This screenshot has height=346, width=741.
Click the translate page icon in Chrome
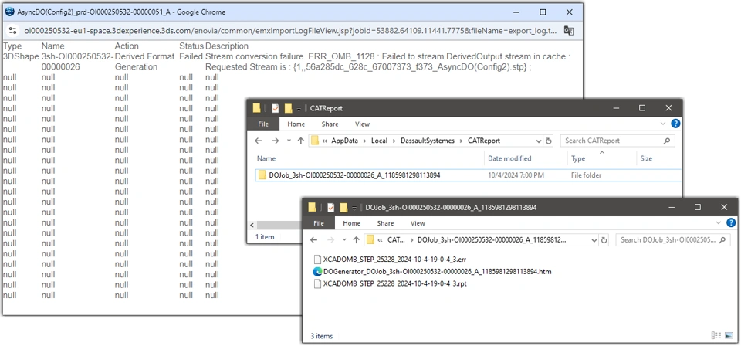(569, 31)
